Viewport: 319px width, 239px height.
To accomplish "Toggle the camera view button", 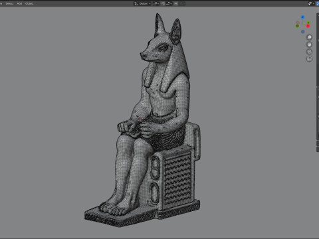I will coord(309,52).
